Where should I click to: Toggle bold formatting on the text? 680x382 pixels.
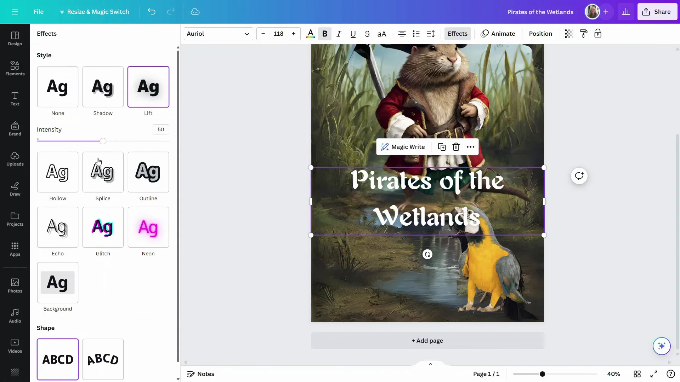click(325, 34)
